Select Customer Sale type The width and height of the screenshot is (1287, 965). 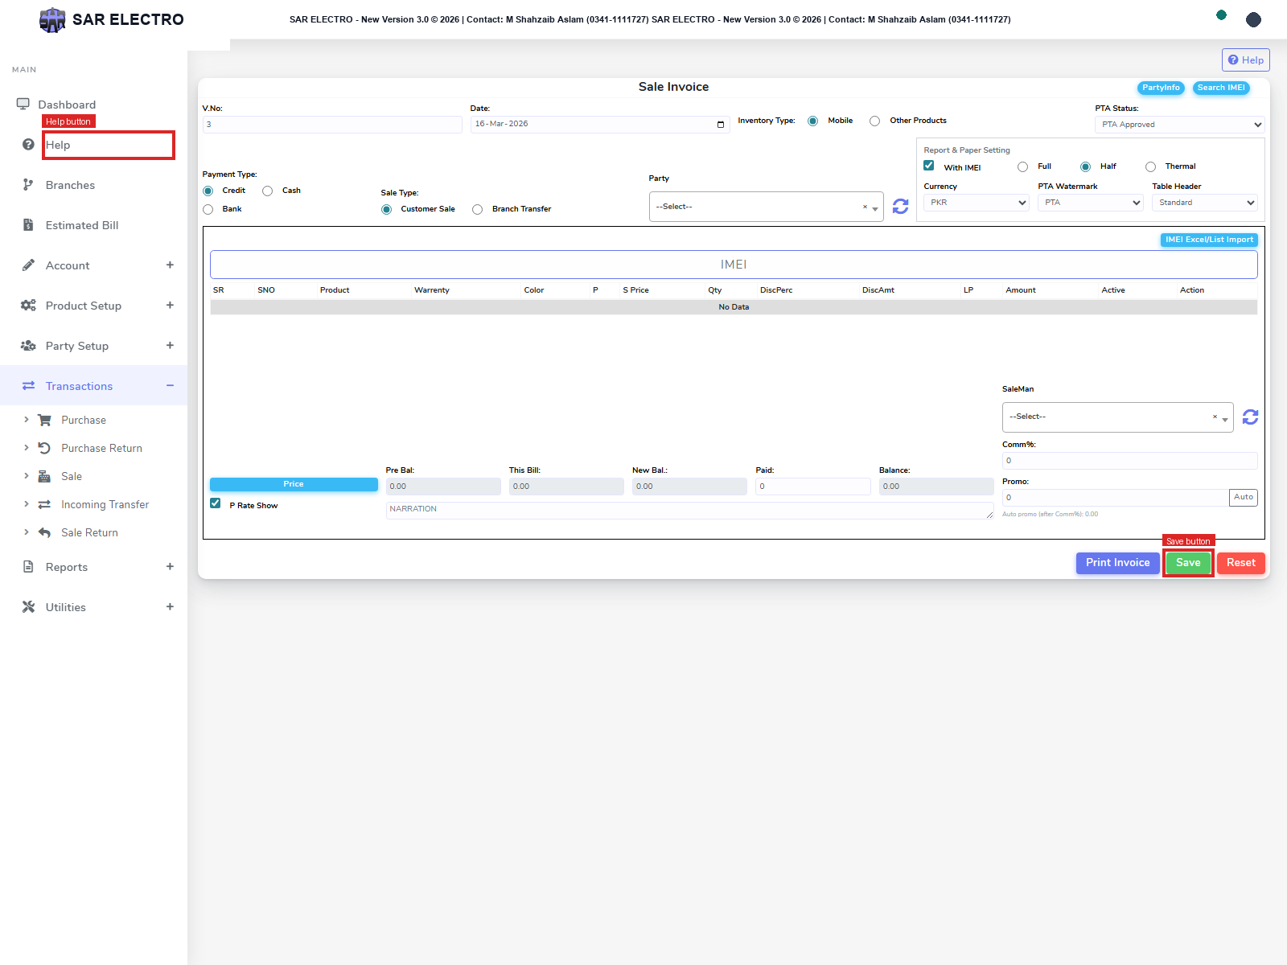click(x=386, y=209)
